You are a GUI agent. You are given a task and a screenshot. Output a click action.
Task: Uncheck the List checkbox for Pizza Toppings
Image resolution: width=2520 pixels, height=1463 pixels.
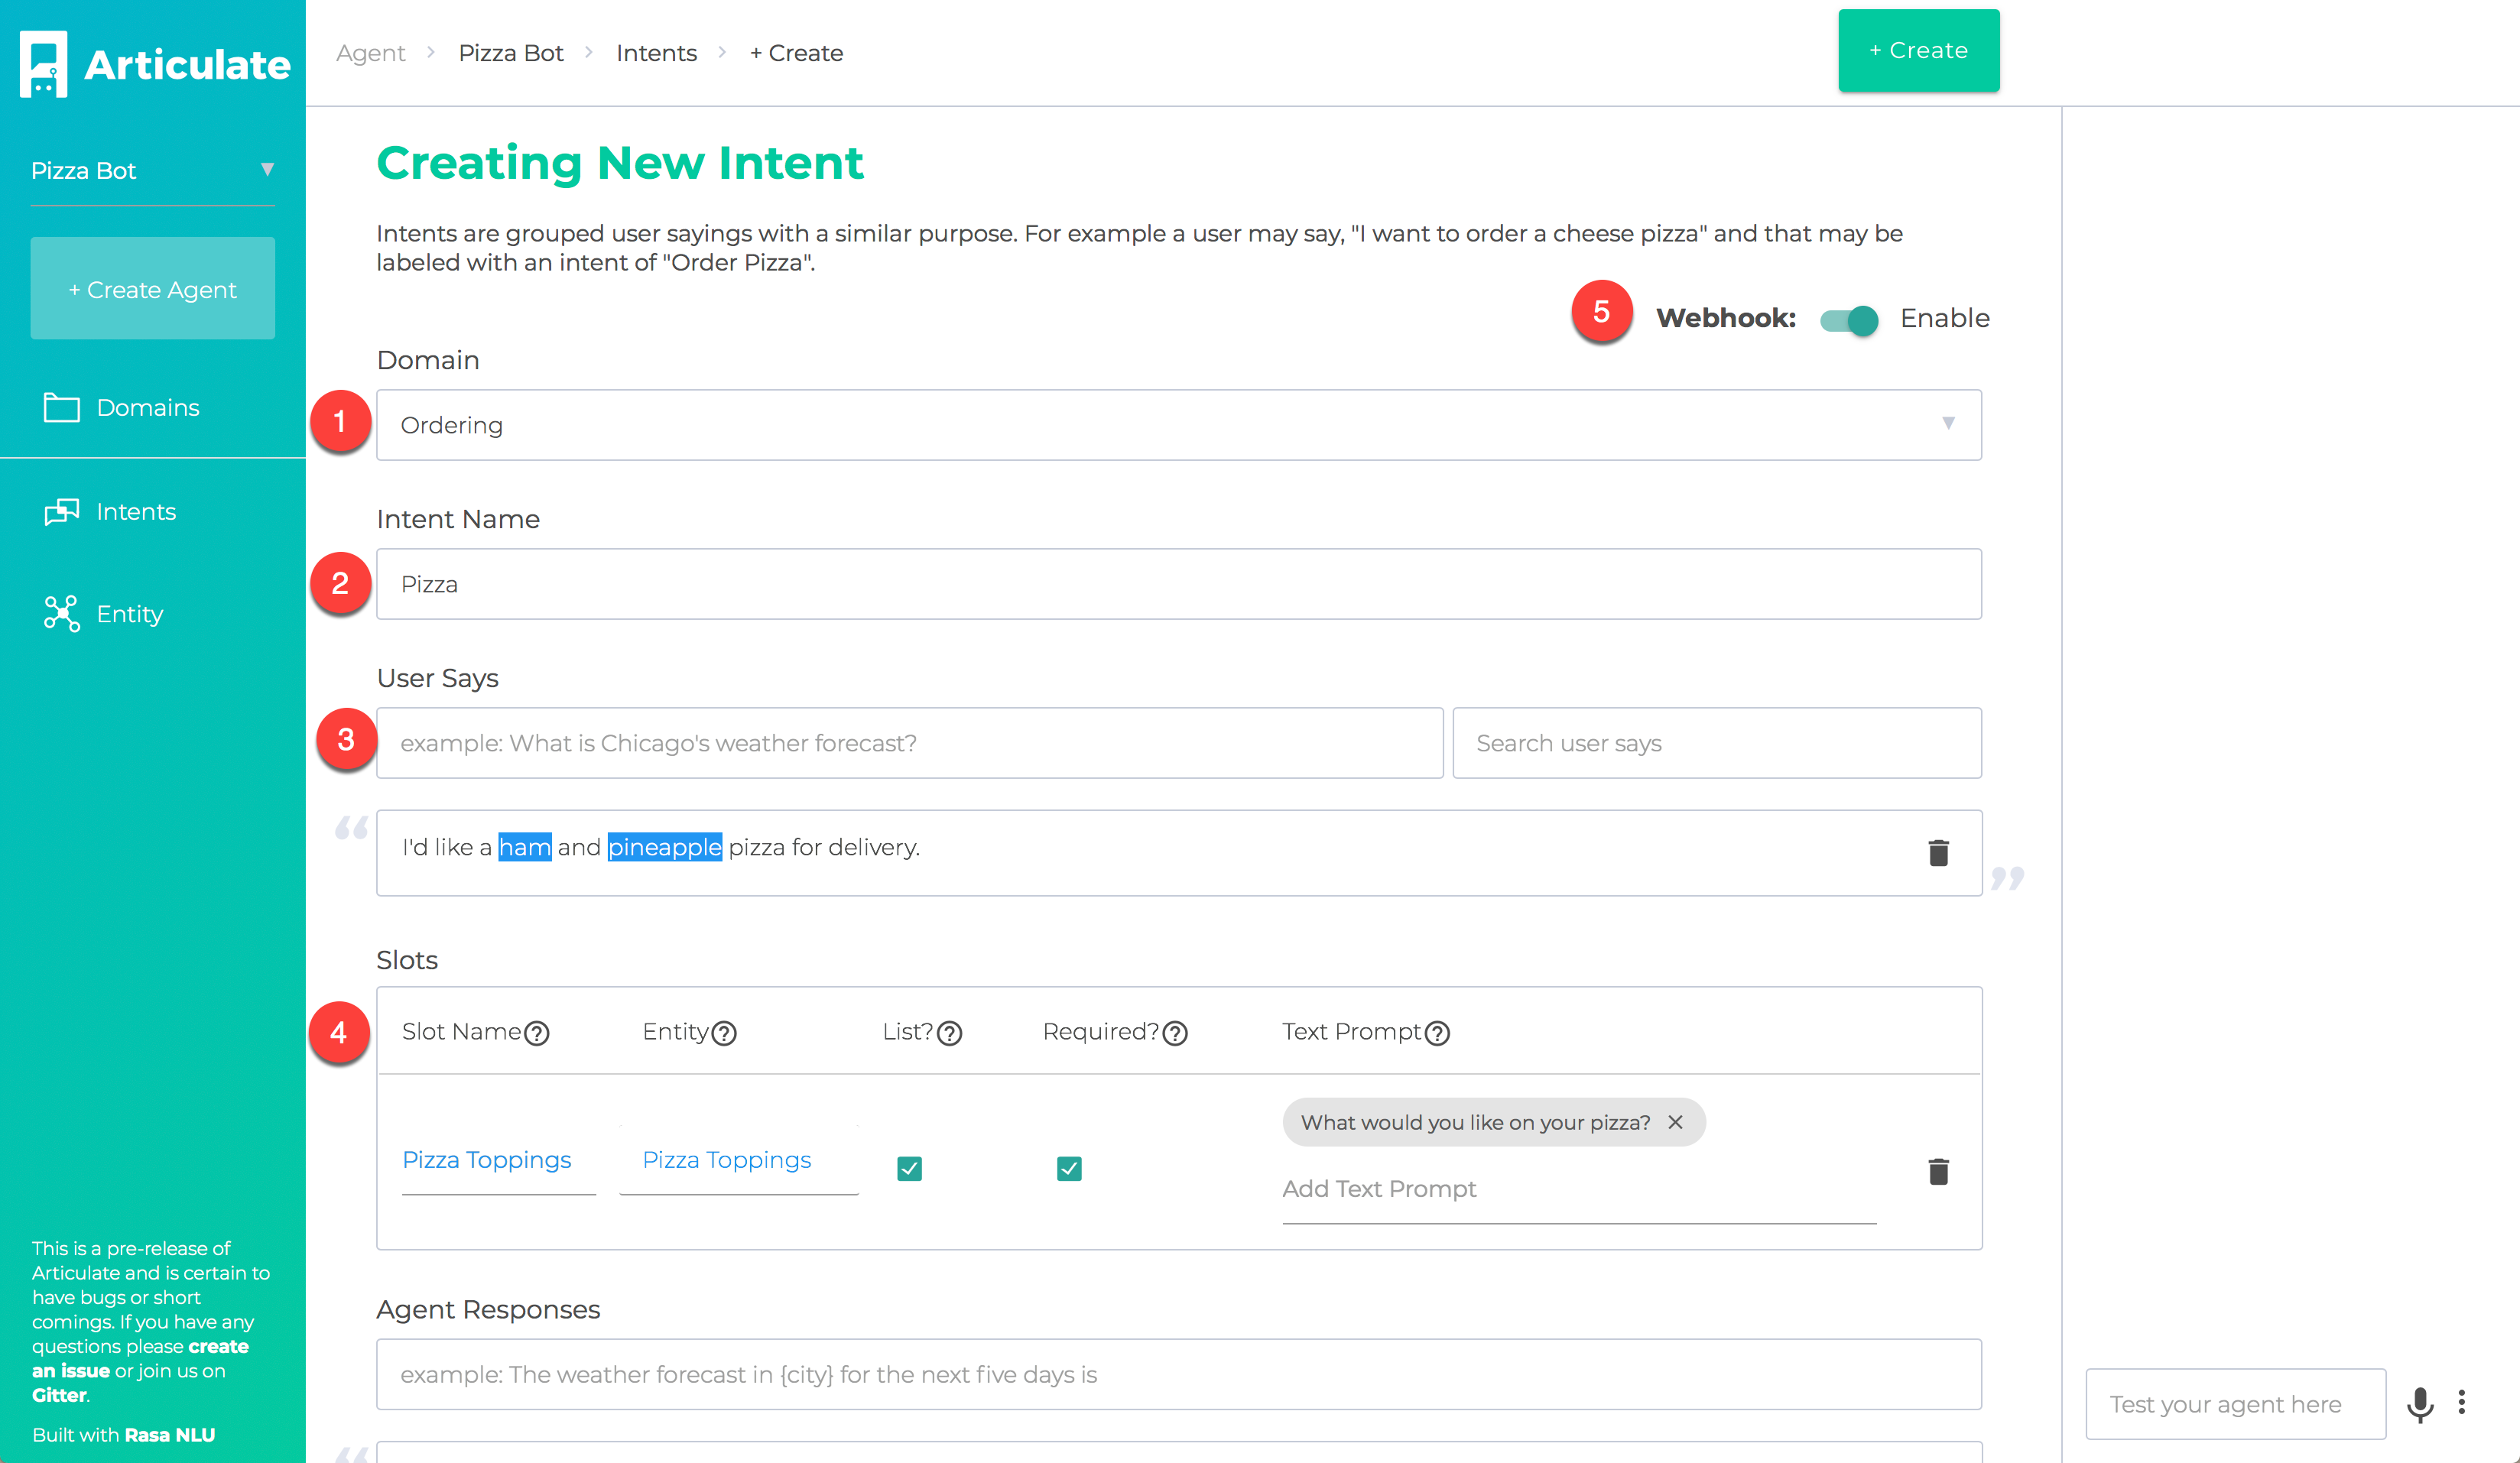coord(909,1168)
